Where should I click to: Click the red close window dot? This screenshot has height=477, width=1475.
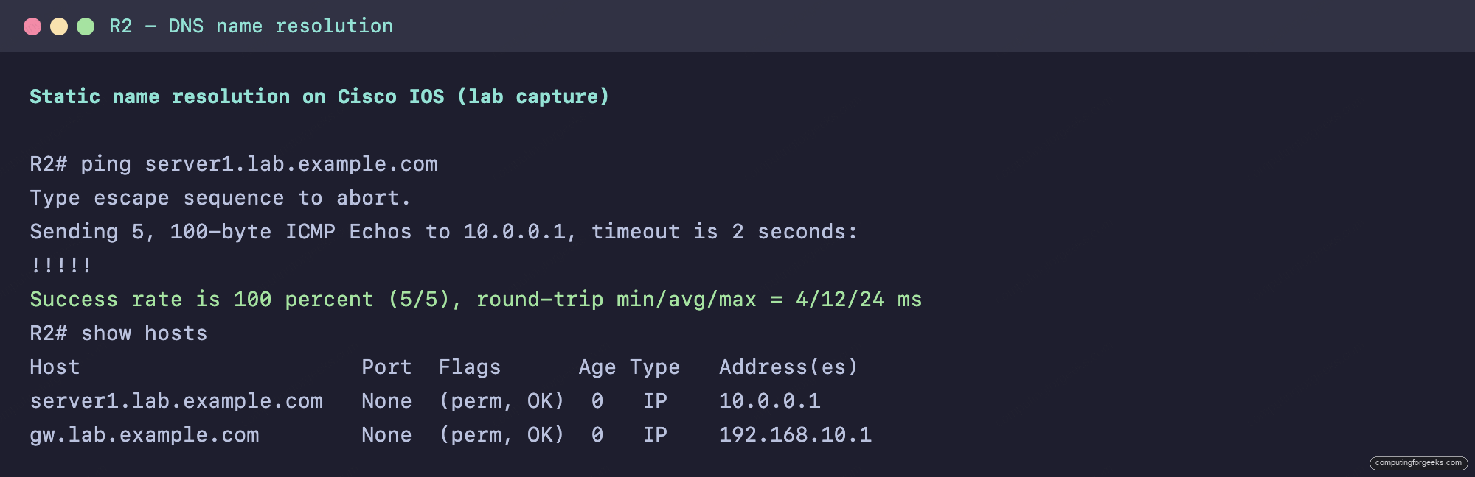coord(32,26)
